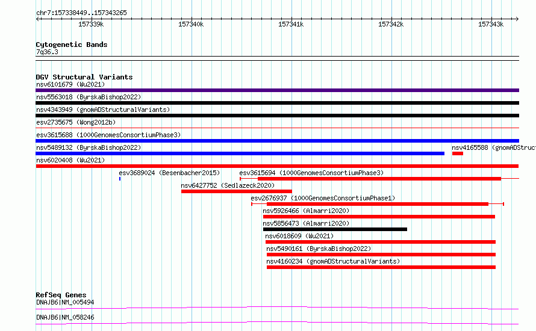Open nsv4160234 (gnomADStructuralVariants) label
Viewport: 536px width, 331px height.
(x=333, y=261)
